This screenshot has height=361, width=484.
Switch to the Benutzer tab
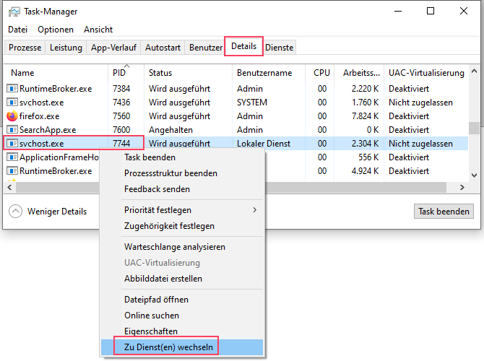[x=205, y=48]
